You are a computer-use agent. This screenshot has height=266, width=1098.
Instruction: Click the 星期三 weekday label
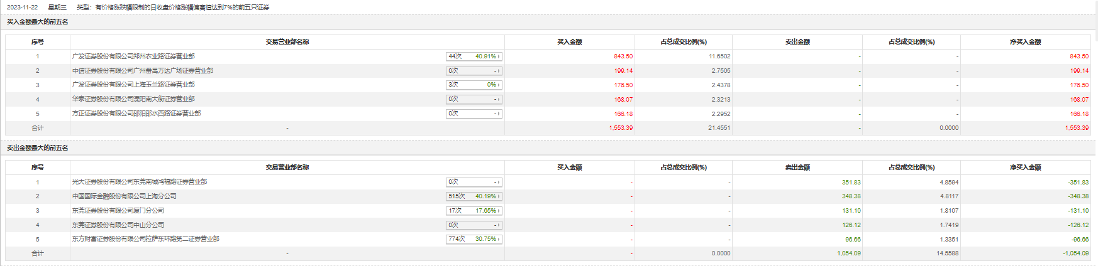tap(57, 8)
